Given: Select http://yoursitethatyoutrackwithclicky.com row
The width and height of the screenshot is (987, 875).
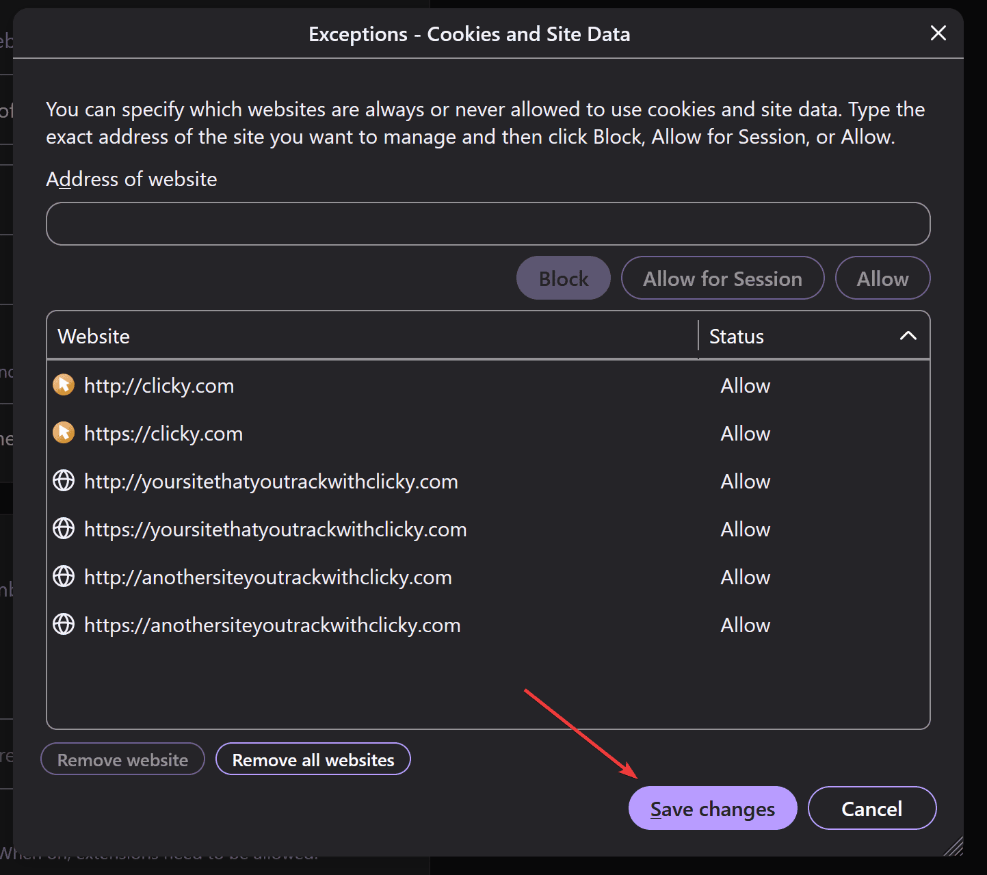Looking at the screenshot, I should [x=488, y=481].
